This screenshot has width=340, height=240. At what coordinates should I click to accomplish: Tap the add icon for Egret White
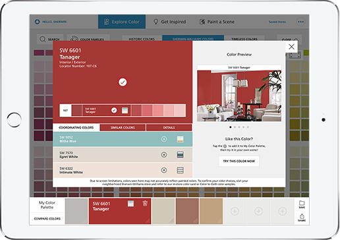[x=164, y=155]
